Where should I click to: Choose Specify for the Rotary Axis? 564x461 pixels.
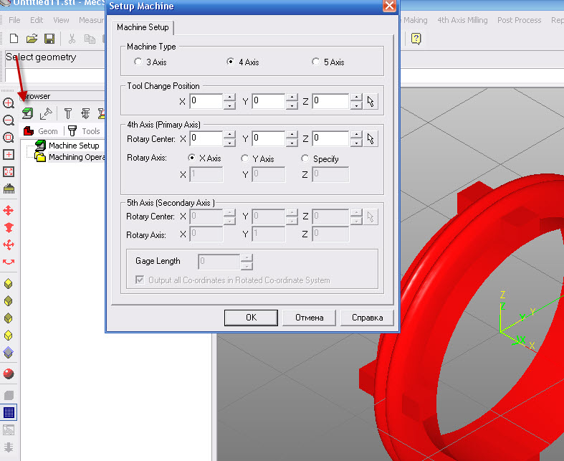[x=320, y=158]
